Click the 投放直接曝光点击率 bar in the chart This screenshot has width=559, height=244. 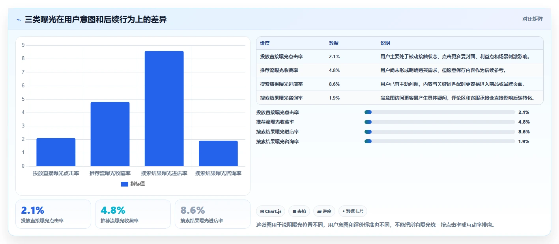point(56,152)
